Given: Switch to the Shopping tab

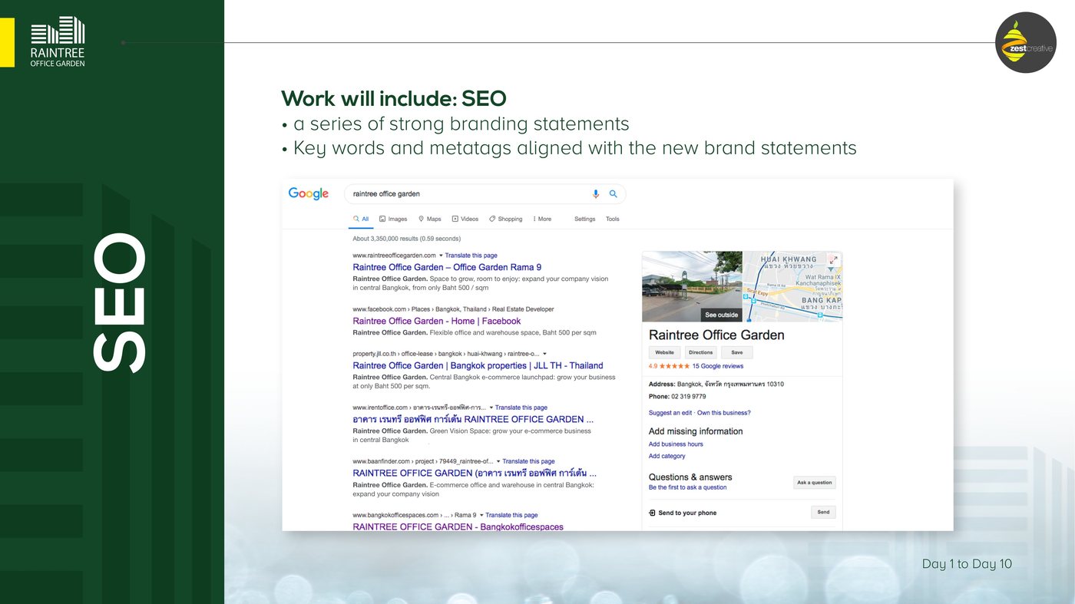Looking at the screenshot, I should point(506,219).
